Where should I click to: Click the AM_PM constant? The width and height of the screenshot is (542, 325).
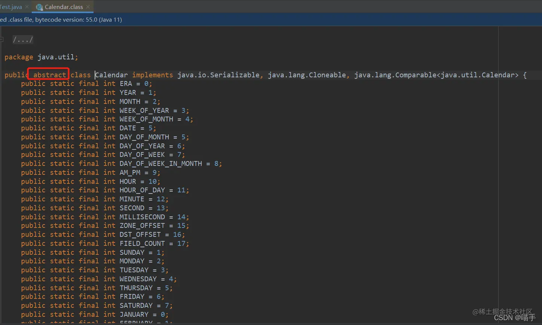[x=130, y=173]
